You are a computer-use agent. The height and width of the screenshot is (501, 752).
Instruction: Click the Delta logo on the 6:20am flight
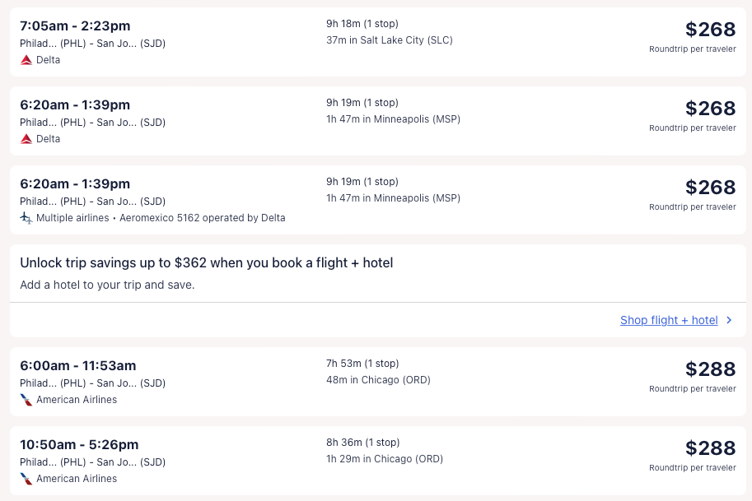pyautogui.click(x=26, y=139)
